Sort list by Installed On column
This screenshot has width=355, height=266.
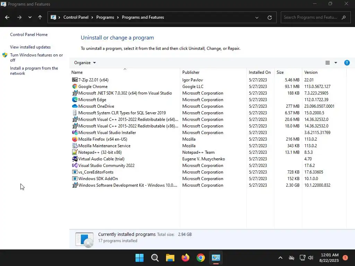tap(260, 72)
